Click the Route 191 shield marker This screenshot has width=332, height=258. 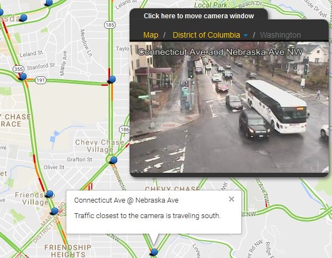40,80
